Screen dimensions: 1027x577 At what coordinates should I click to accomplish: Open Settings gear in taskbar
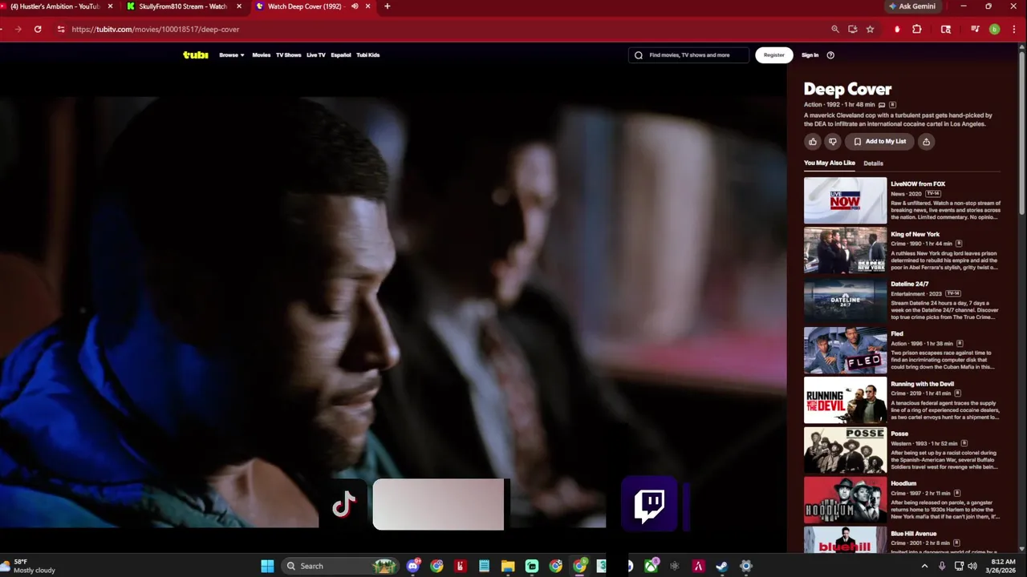pyautogui.click(x=746, y=566)
